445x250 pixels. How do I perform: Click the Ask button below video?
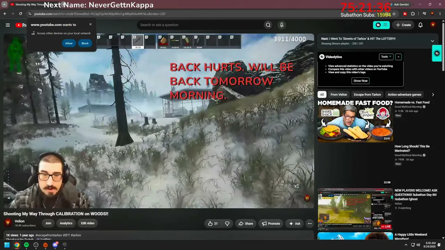pos(294,224)
